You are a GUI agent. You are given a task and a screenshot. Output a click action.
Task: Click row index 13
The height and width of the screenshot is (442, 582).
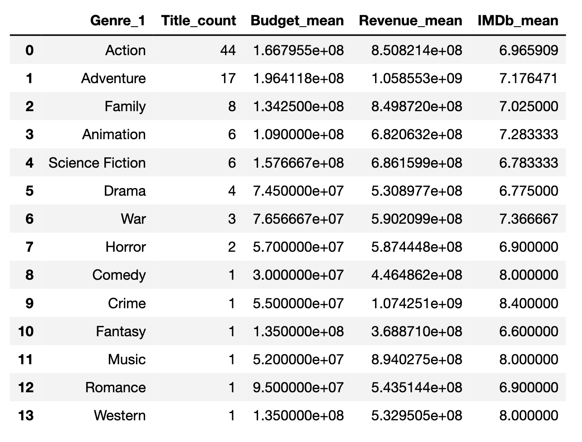coord(26,415)
